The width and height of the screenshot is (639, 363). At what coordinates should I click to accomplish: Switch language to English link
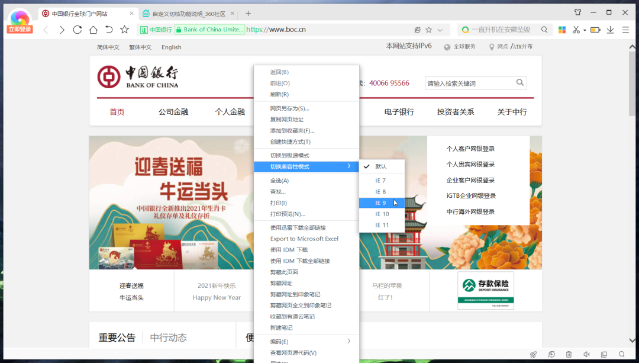(171, 47)
